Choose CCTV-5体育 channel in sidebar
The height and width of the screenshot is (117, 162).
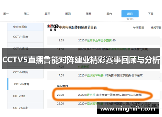tap(26, 84)
